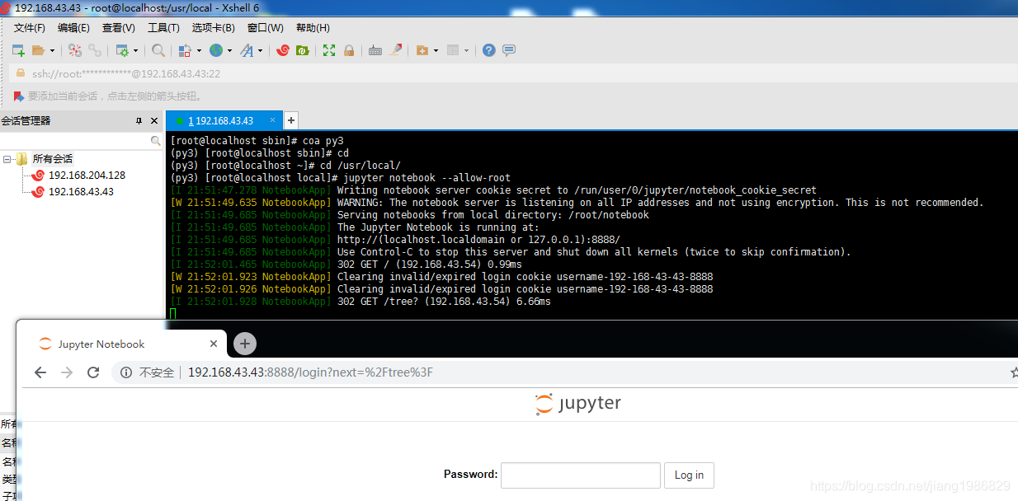Click the keyboard key-mapping icon
1018x501 pixels.
click(x=375, y=50)
